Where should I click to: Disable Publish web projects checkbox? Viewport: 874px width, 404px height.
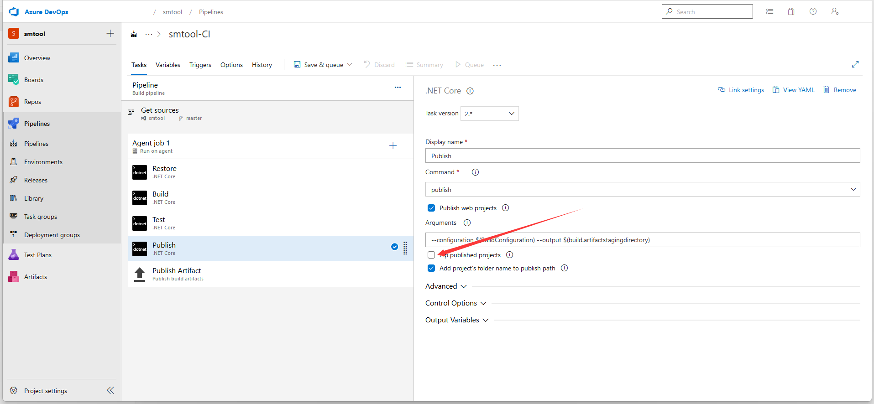pyautogui.click(x=431, y=208)
